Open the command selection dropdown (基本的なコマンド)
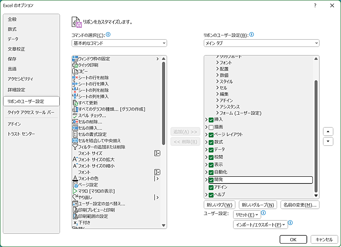The height and width of the screenshot is (247, 341). [119, 43]
